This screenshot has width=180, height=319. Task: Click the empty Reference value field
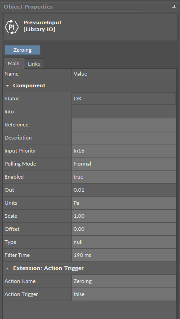124,125
